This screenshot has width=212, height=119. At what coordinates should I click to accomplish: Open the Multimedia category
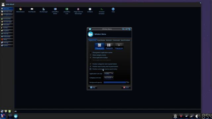7,37
